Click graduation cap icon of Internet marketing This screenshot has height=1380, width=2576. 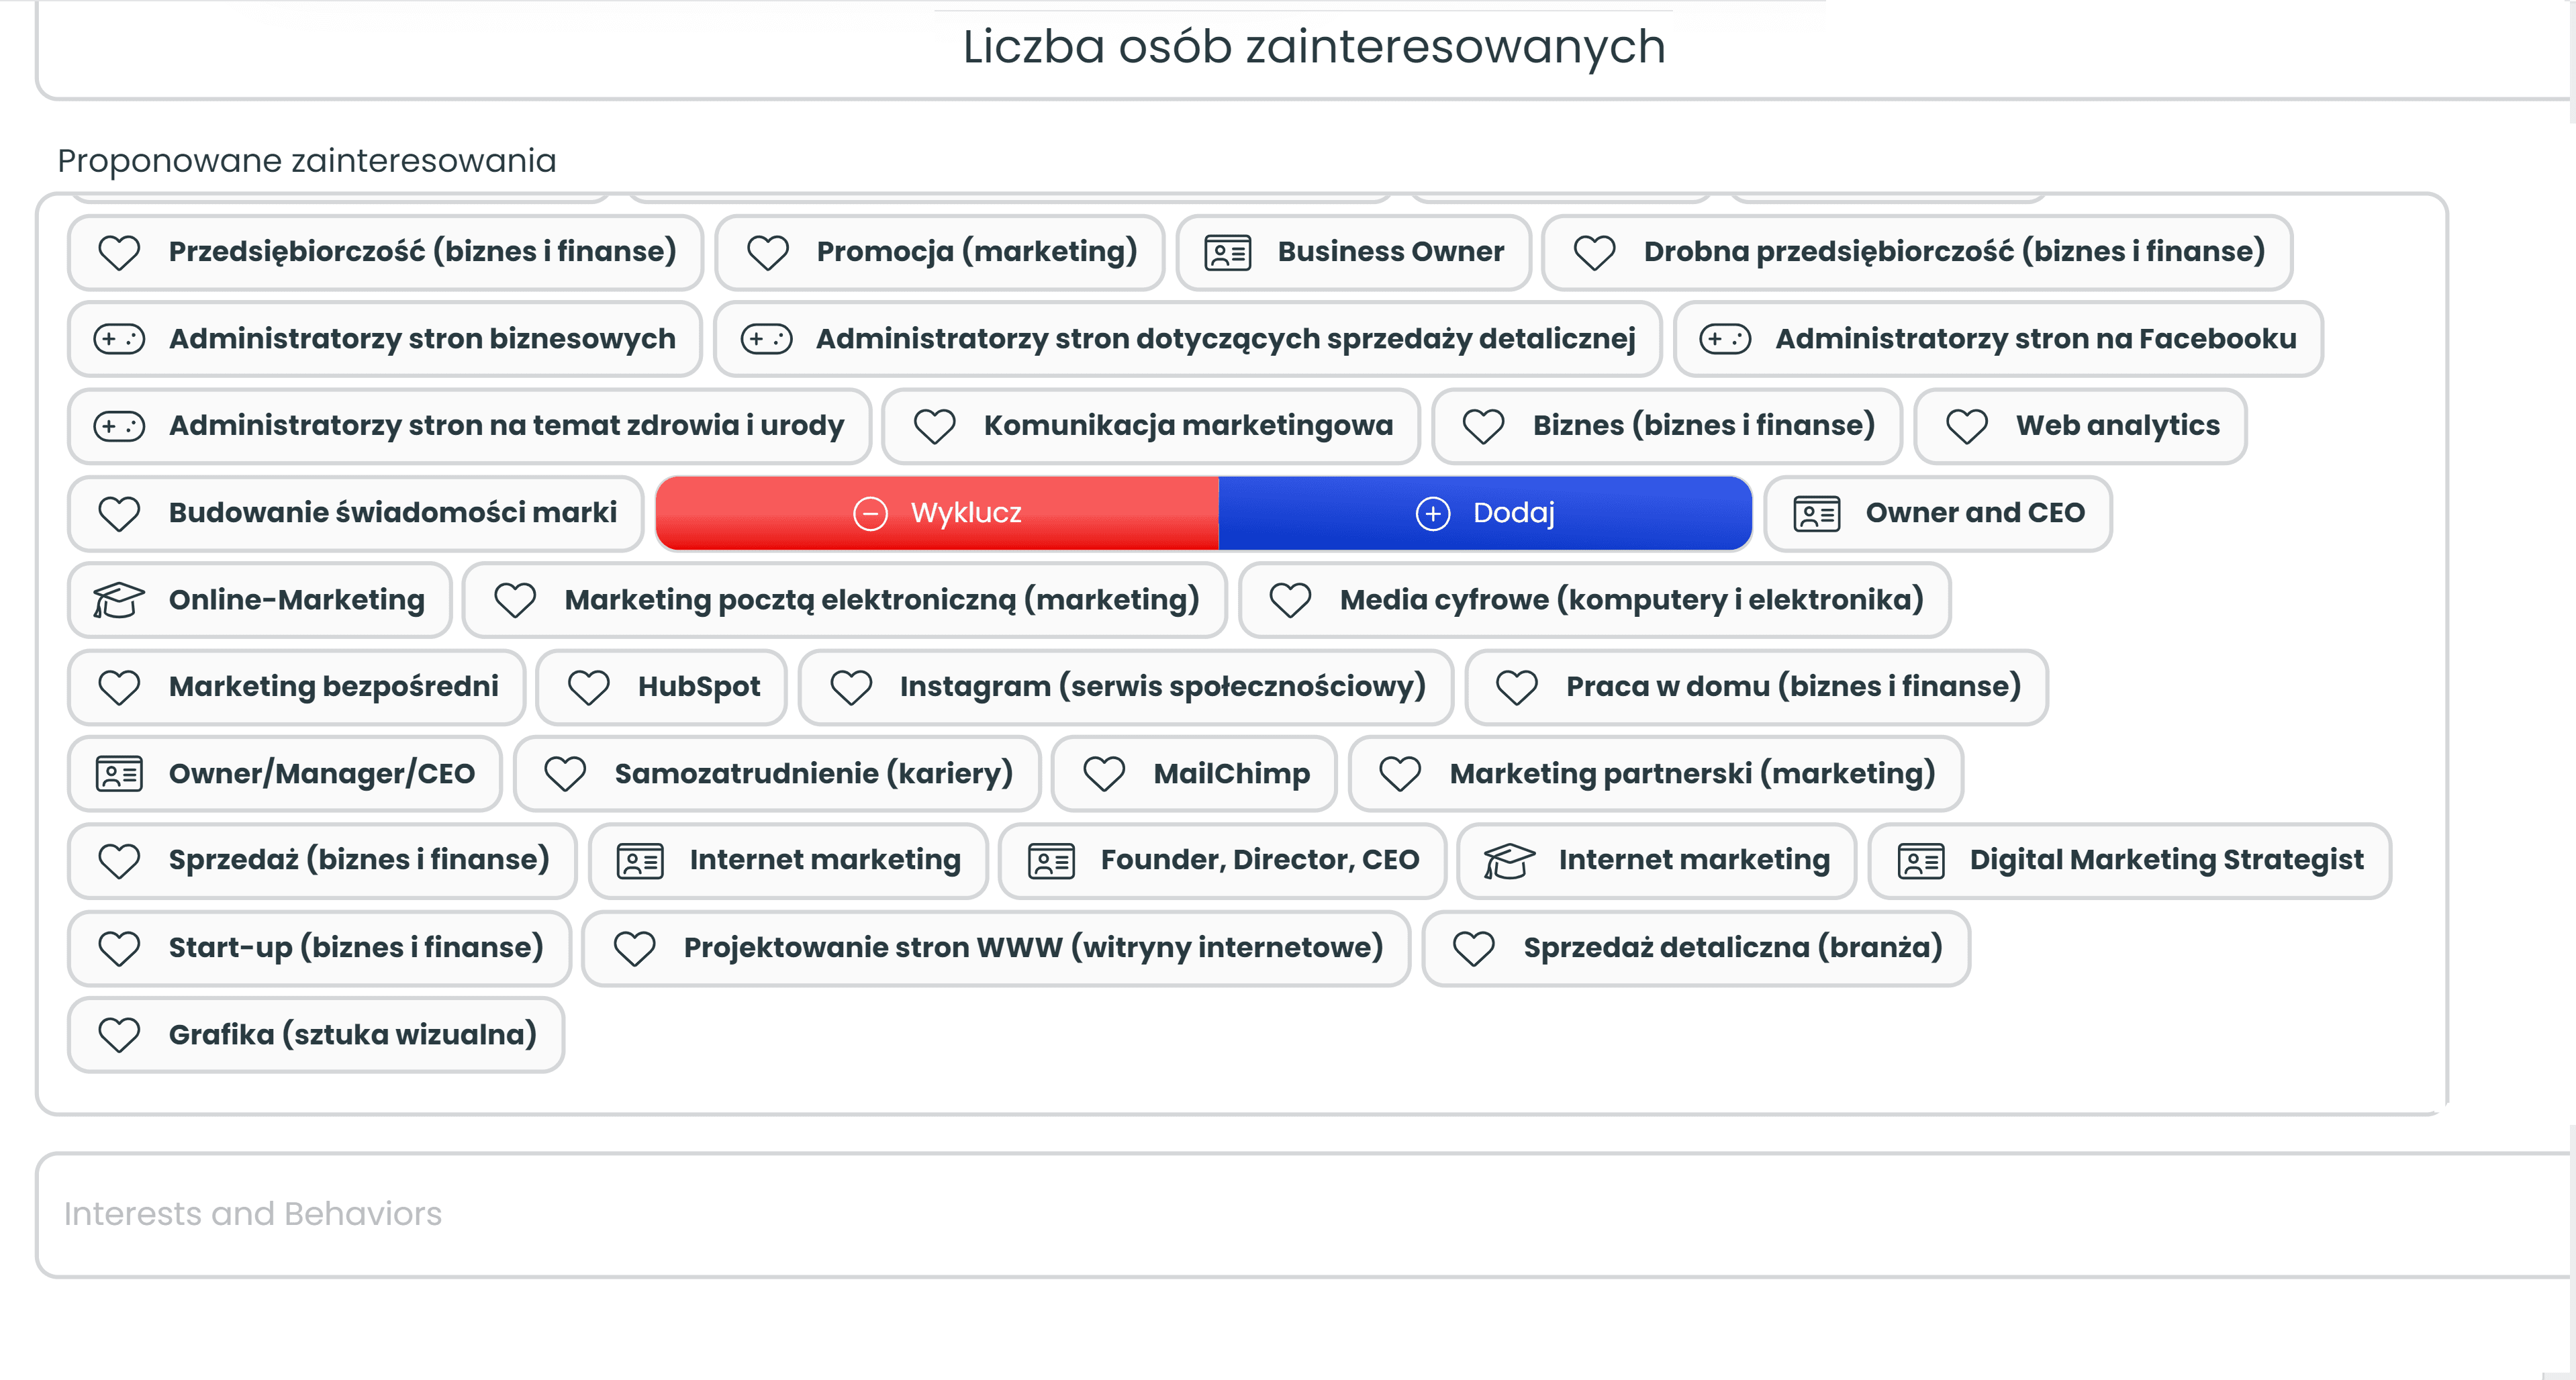[1509, 861]
